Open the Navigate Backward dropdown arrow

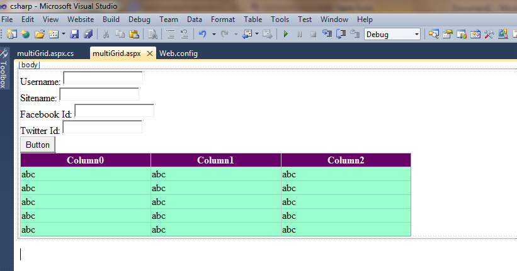[x=256, y=34]
